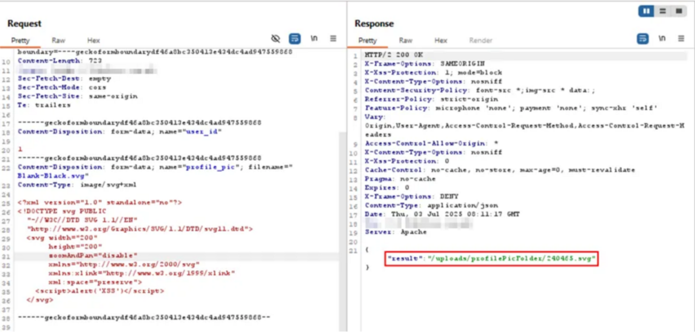
Task: Click X-Frame-Options: DENY header
Action: [x=411, y=196]
